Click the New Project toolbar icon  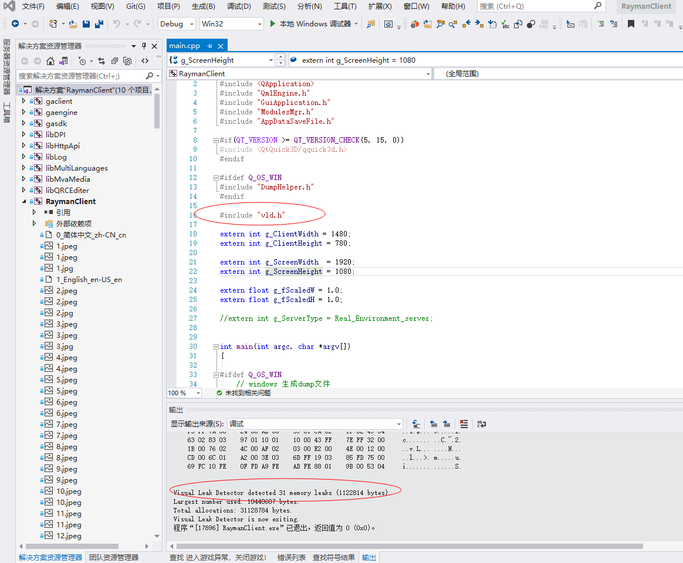[53, 23]
